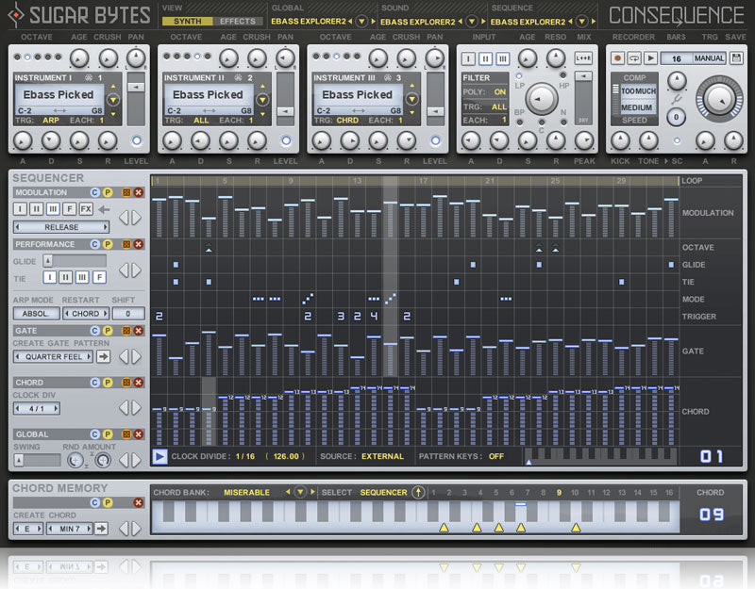This screenshot has height=589, width=755.
Task: Click the Chord Memory select up-arrow icon
Action: pos(418,492)
